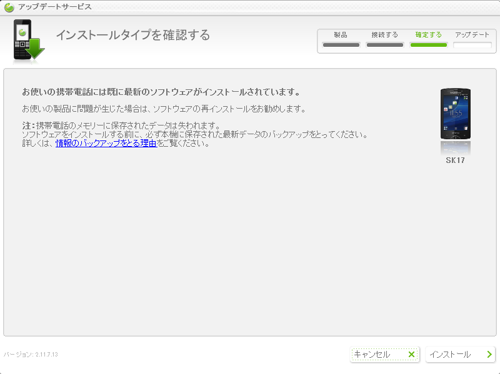Click the empty progress bar under アップデート
Screen dimensions: 500x374
(472, 45)
